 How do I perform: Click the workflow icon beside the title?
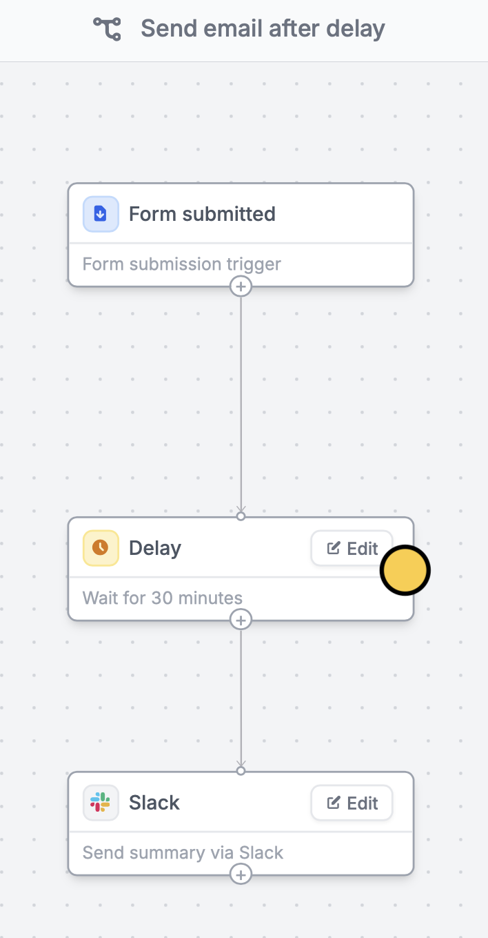(x=107, y=29)
